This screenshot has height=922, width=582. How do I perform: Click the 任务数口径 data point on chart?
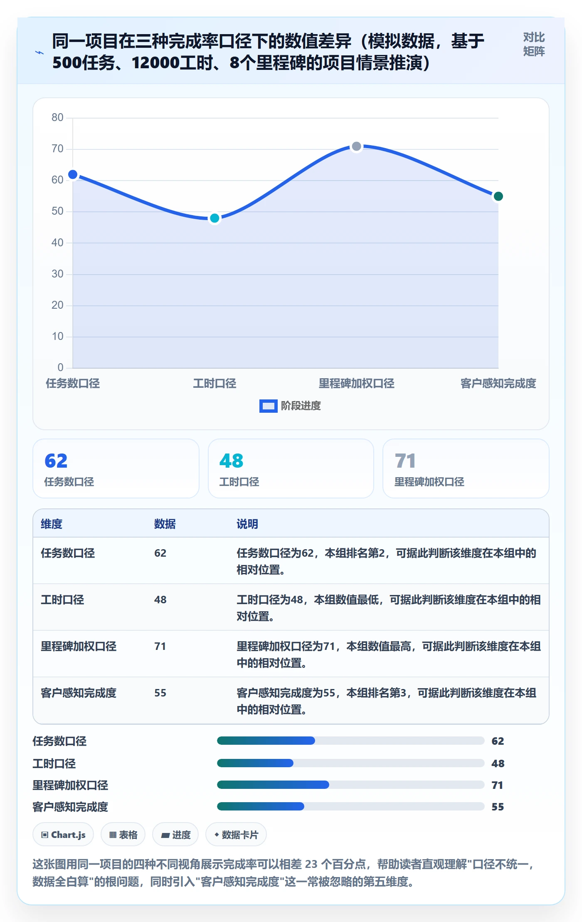tap(73, 174)
